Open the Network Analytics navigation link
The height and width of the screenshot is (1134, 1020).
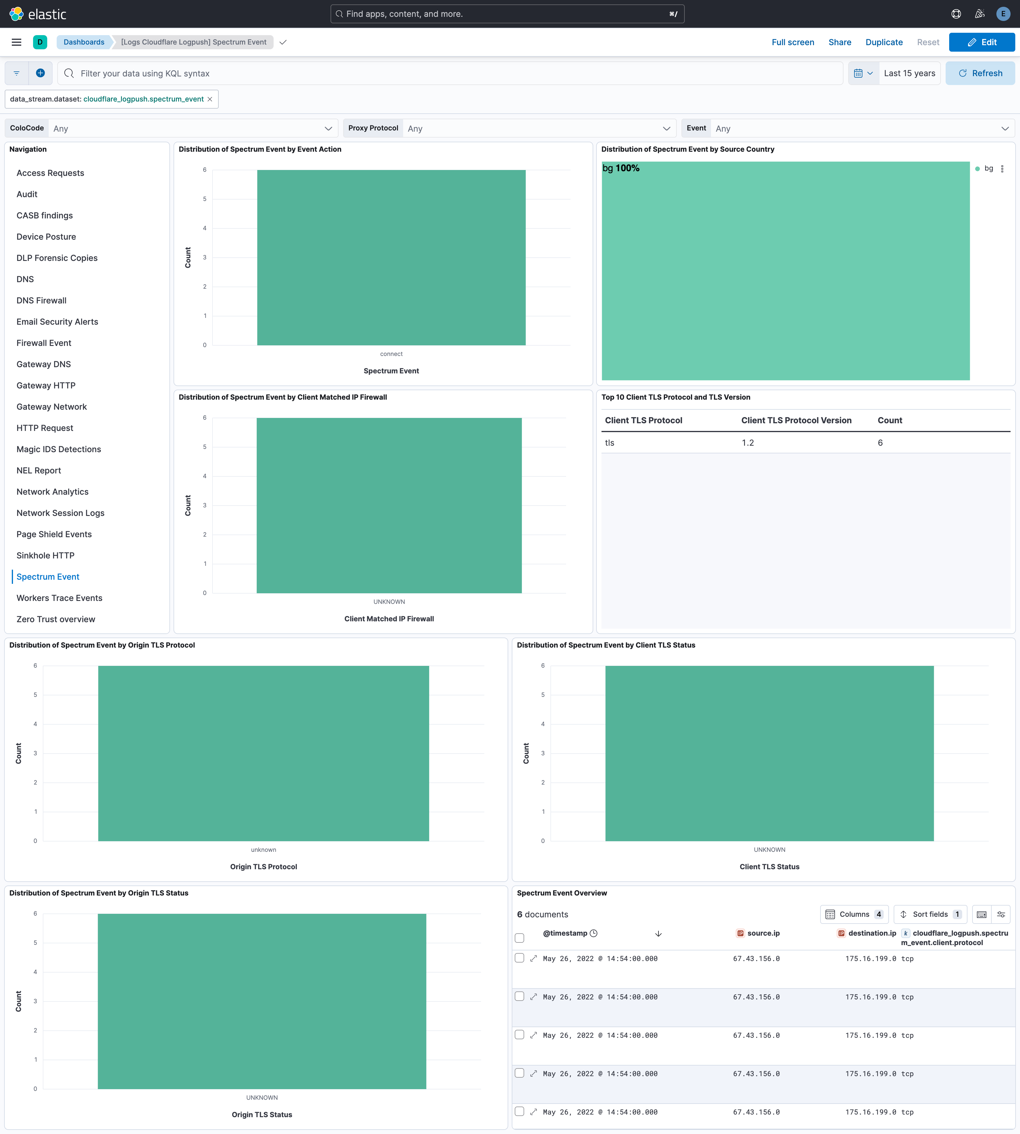[x=53, y=492]
